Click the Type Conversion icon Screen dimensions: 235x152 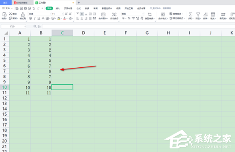pos(150,15)
